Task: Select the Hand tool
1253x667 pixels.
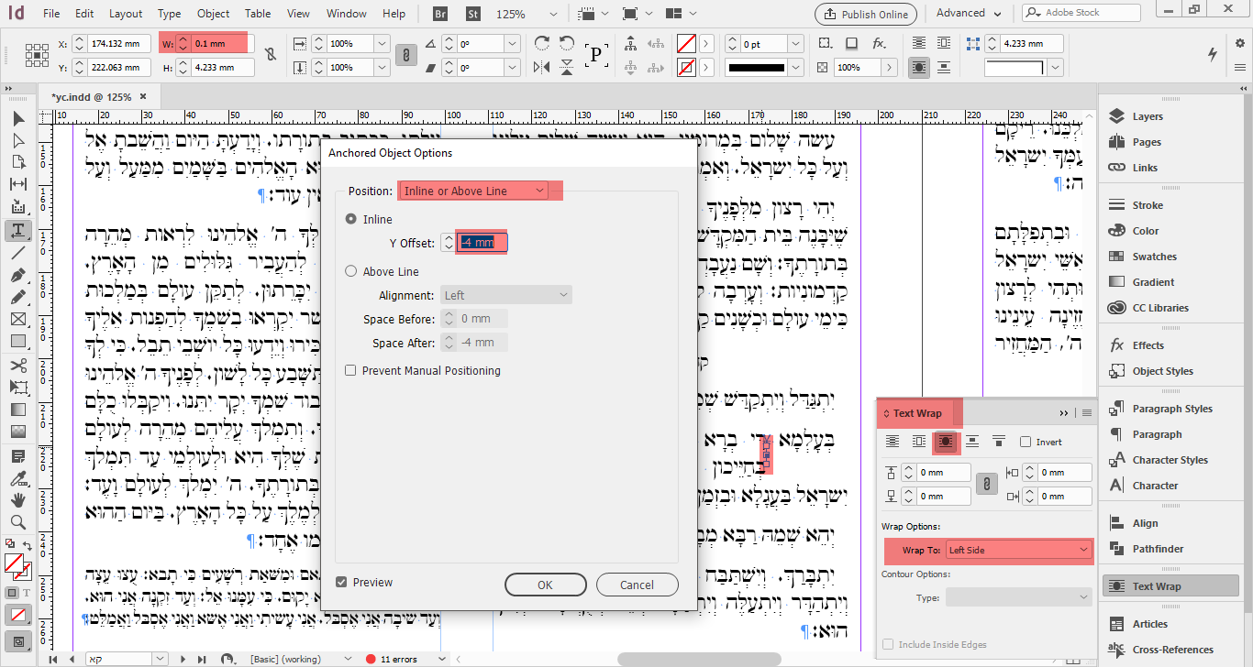Action: 17,500
